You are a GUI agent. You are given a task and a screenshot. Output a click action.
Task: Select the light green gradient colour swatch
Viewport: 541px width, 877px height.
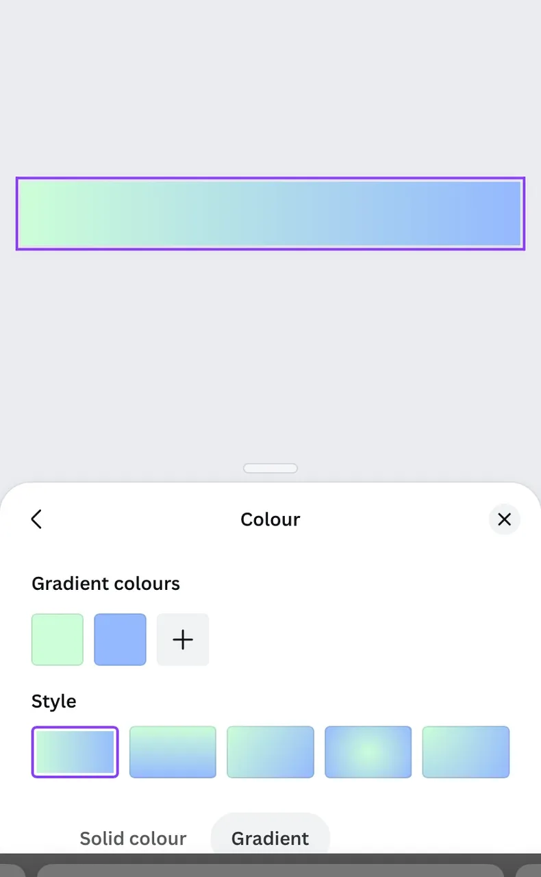tap(58, 639)
